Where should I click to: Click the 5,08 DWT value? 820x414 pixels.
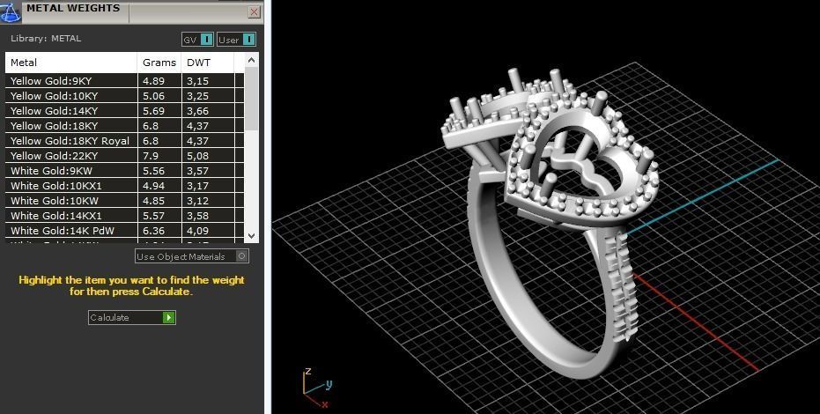(x=197, y=156)
